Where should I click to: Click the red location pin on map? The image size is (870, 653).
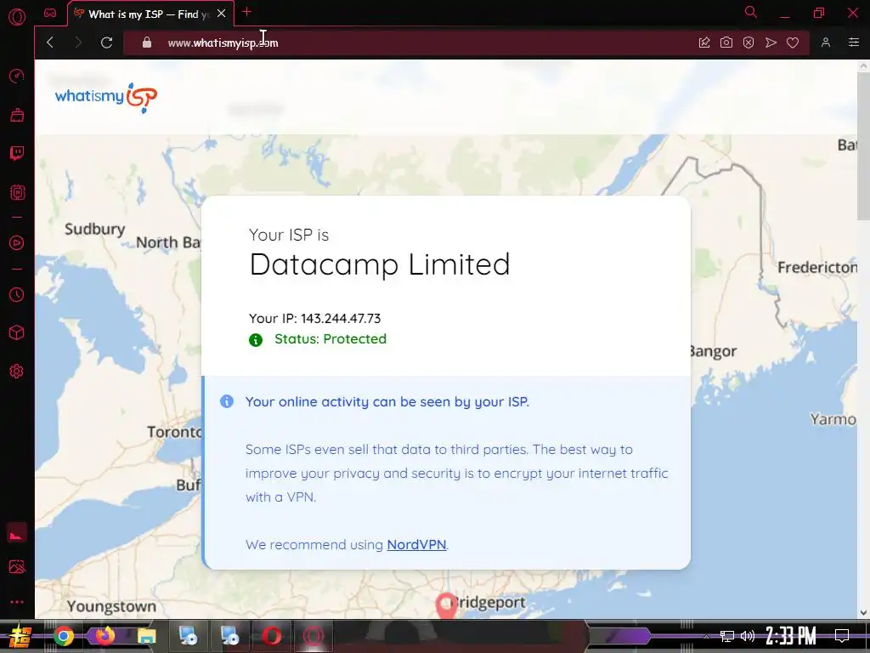446,605
